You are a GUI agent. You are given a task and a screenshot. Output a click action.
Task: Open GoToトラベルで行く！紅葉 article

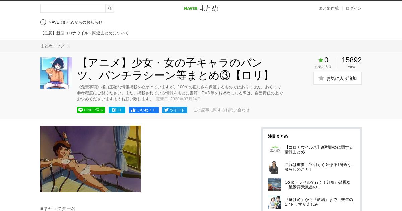pos(318,185)
